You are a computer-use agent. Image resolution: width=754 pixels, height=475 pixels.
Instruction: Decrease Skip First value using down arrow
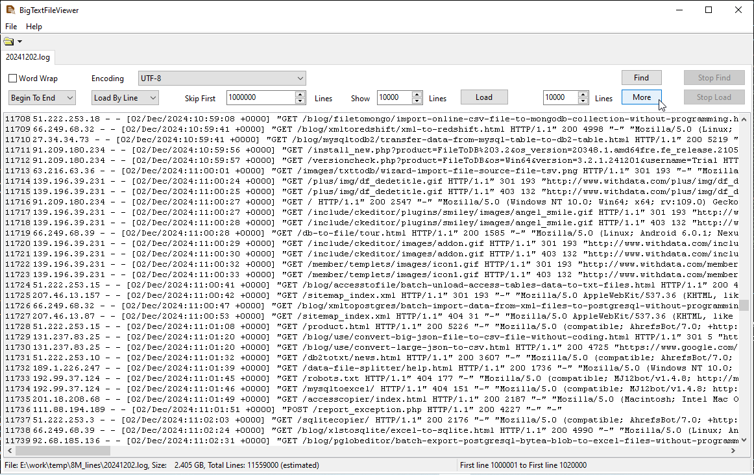click(x=300, y=101)
